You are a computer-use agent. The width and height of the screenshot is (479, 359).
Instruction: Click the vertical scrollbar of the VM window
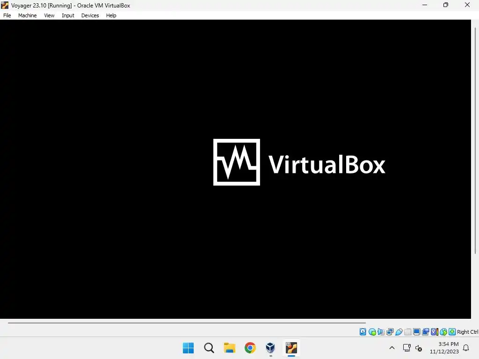475,140
